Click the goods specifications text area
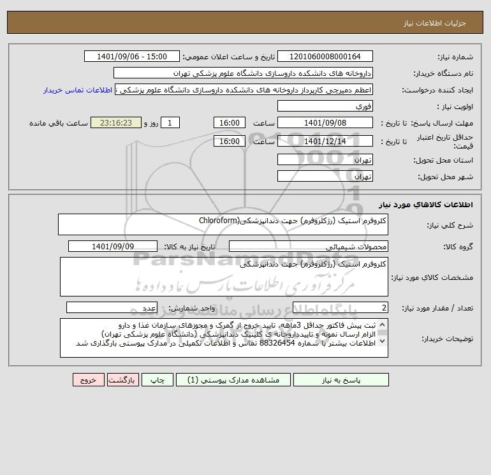491x475 pixels. click(224, 277)
